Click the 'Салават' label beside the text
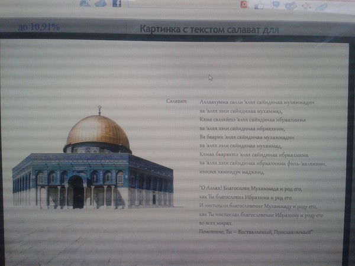The image size is (355, 266). pyautogui.click(x=176, y=102)
